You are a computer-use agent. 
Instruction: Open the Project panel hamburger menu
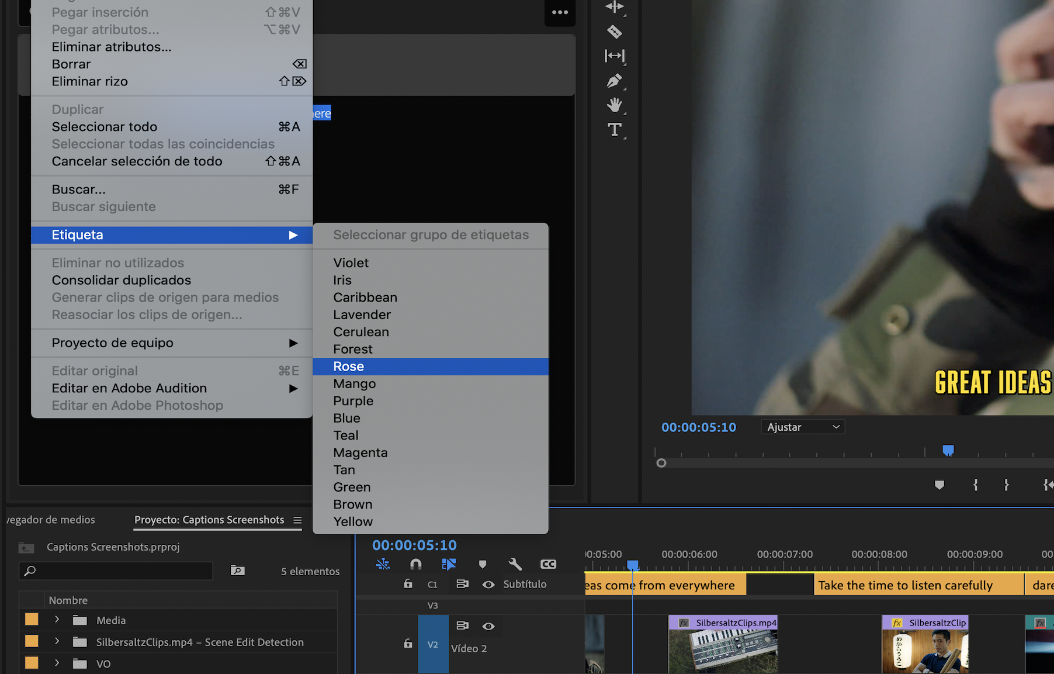pyautogui.click(x=297, y=520)
